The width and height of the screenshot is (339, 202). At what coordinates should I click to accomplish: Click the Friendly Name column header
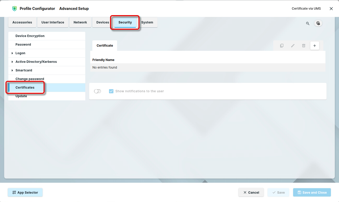pyautogui.click(x=103, y=60)
